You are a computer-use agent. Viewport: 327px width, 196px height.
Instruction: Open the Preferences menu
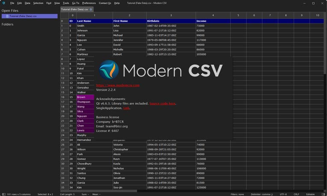(89, 3)
